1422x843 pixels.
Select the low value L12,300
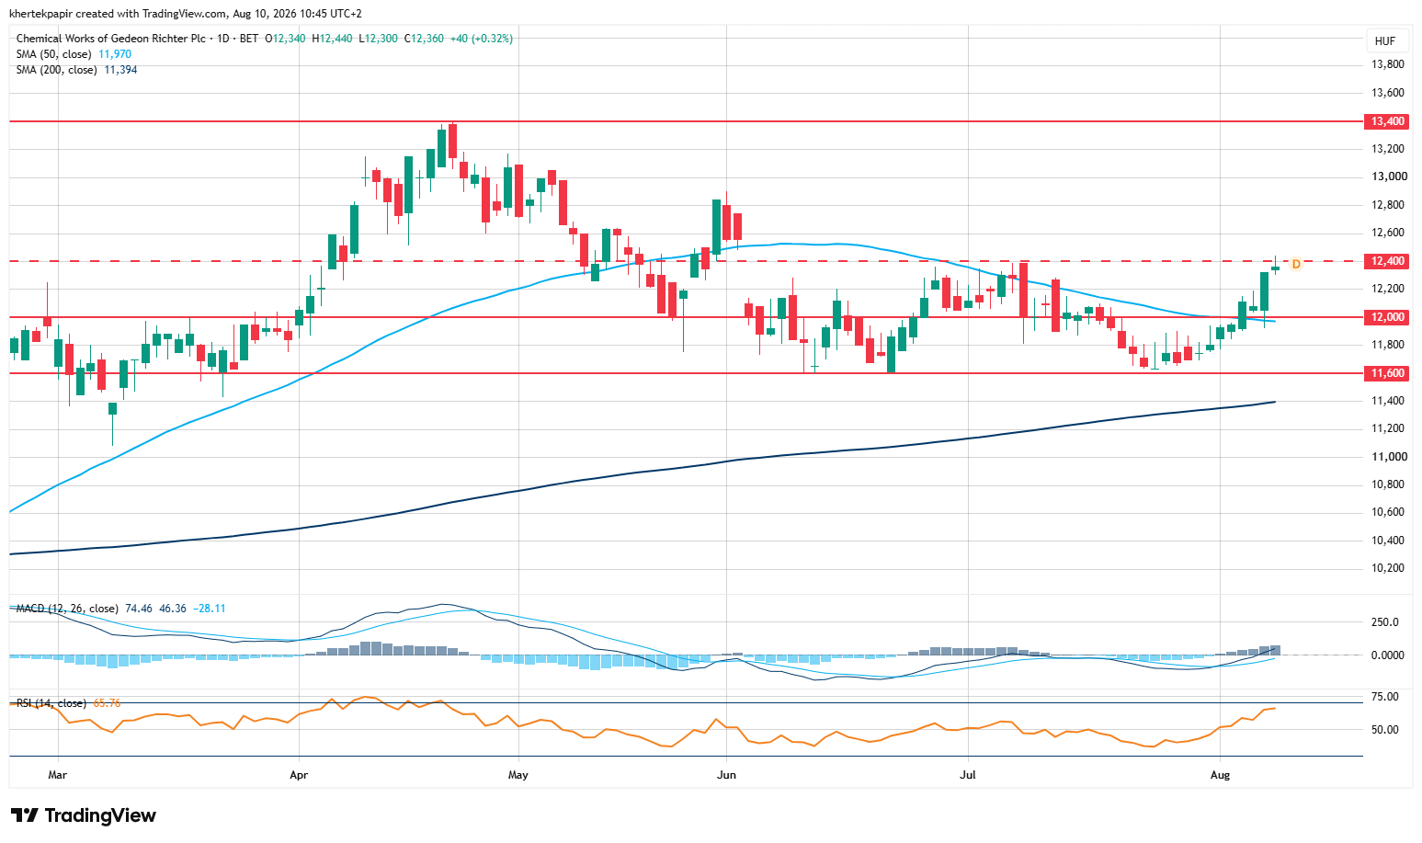tap(378, 39)
